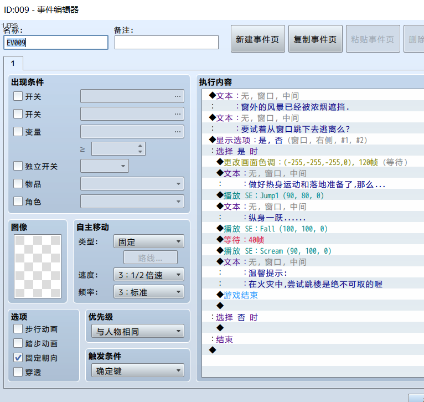The width and height of the screenshot is (424, 402).
Task: Click 复制事件页 button
Action: tap(316, 39)
